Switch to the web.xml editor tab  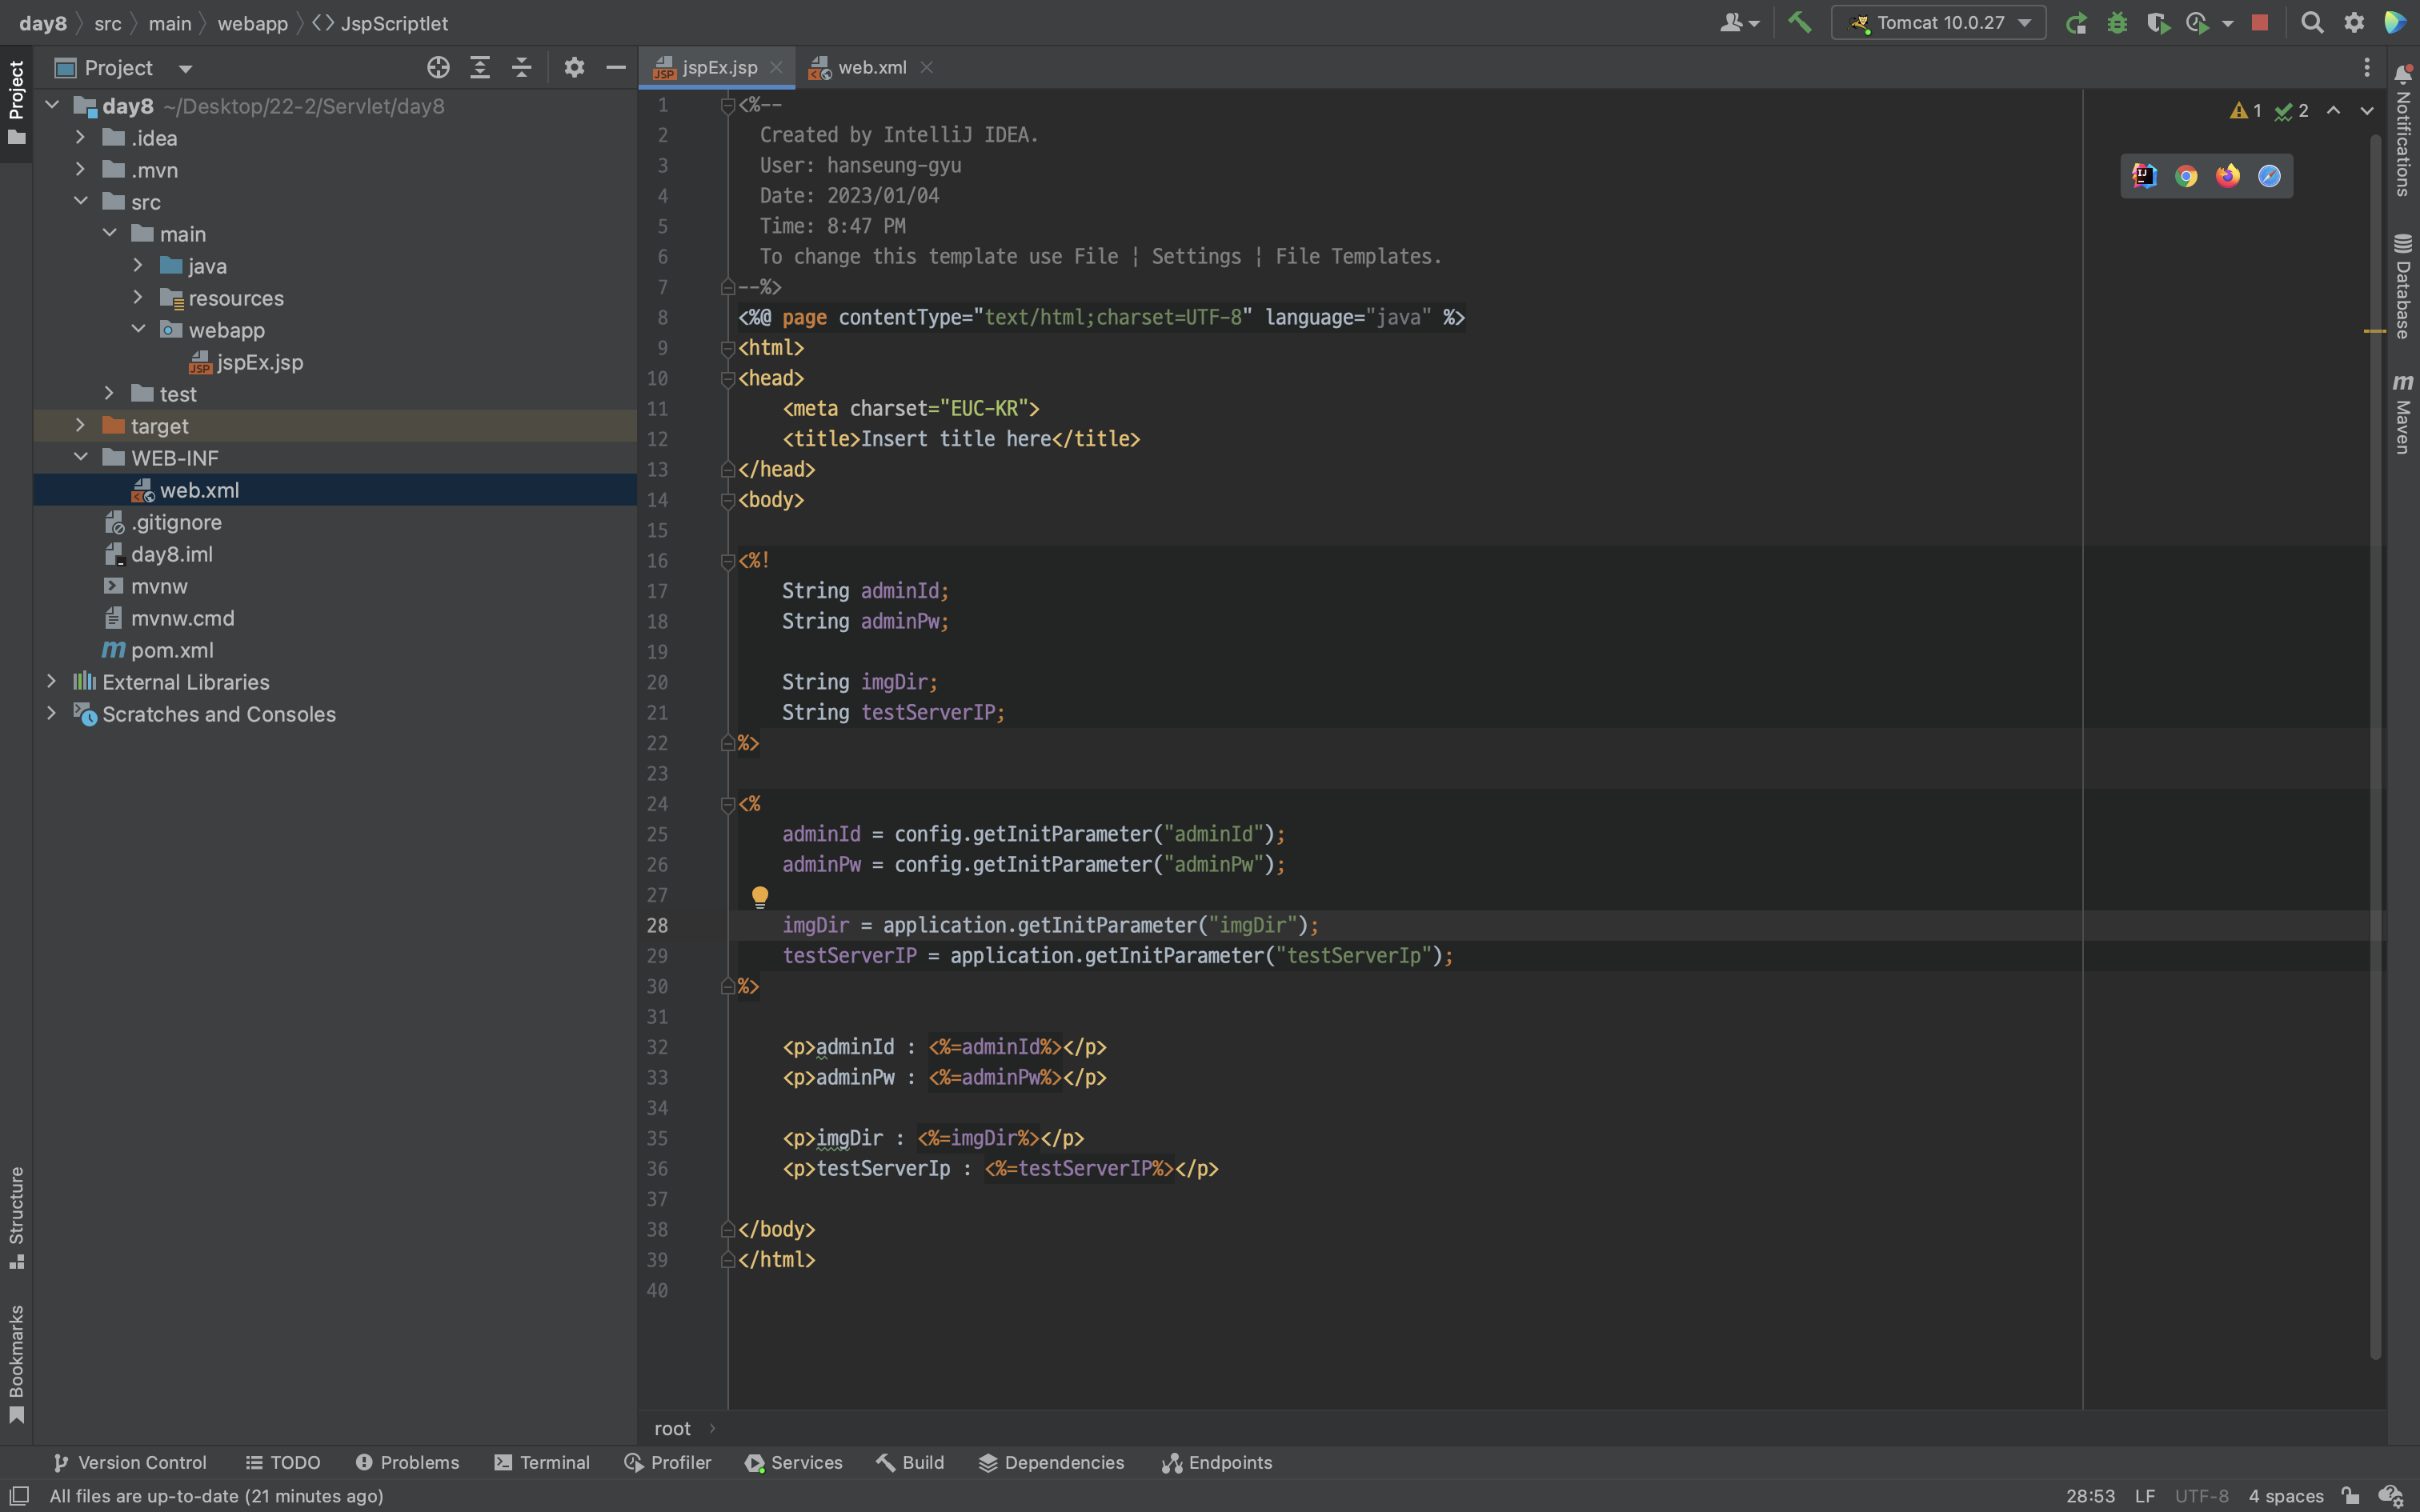click(871, 68)
